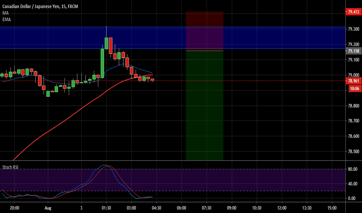
Task: Select the EMA indicator label
Action: click(7, 20)
